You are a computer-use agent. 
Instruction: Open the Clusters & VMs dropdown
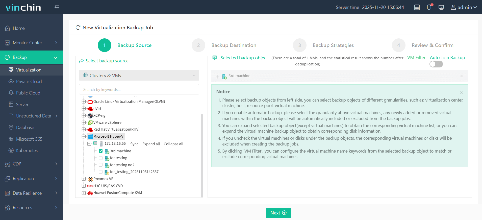(x=139, y=76)
